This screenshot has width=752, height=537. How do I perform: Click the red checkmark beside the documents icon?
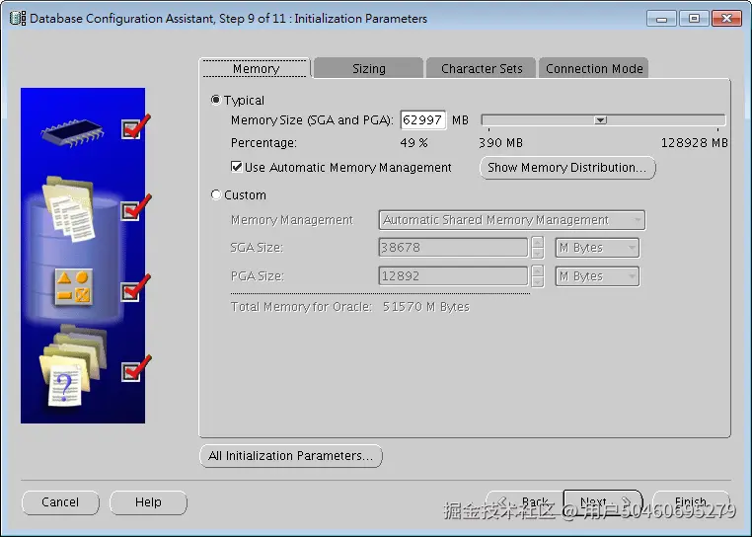(x=136, y=207)
